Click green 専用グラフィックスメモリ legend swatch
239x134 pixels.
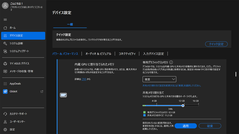click(x=144, y=113)
